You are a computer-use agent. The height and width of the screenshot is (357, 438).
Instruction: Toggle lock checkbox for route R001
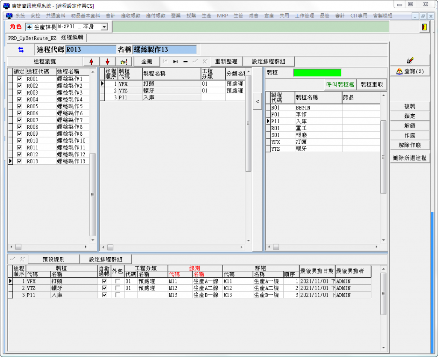pyautogui.click(x=19, y=79)
